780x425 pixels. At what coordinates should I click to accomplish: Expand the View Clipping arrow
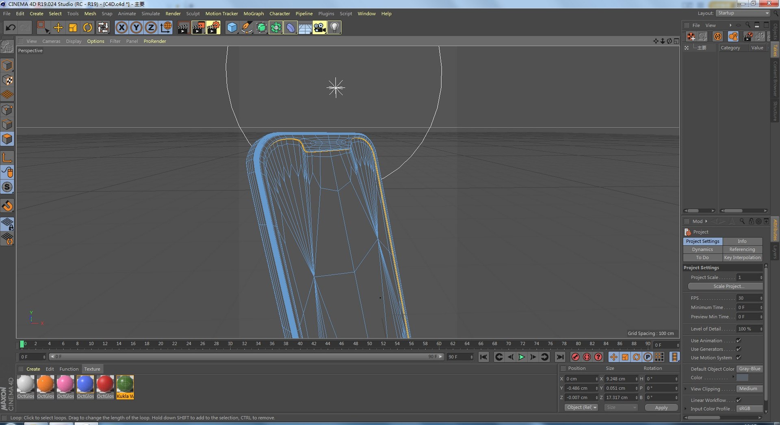click(x=686, y=389)
